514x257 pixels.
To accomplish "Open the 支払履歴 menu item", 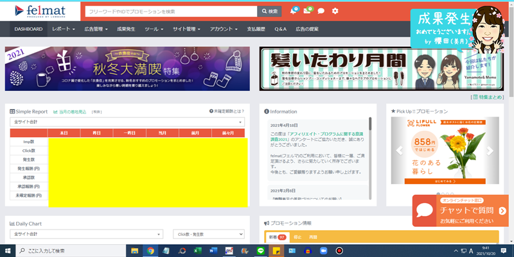I will pos(256,29).
